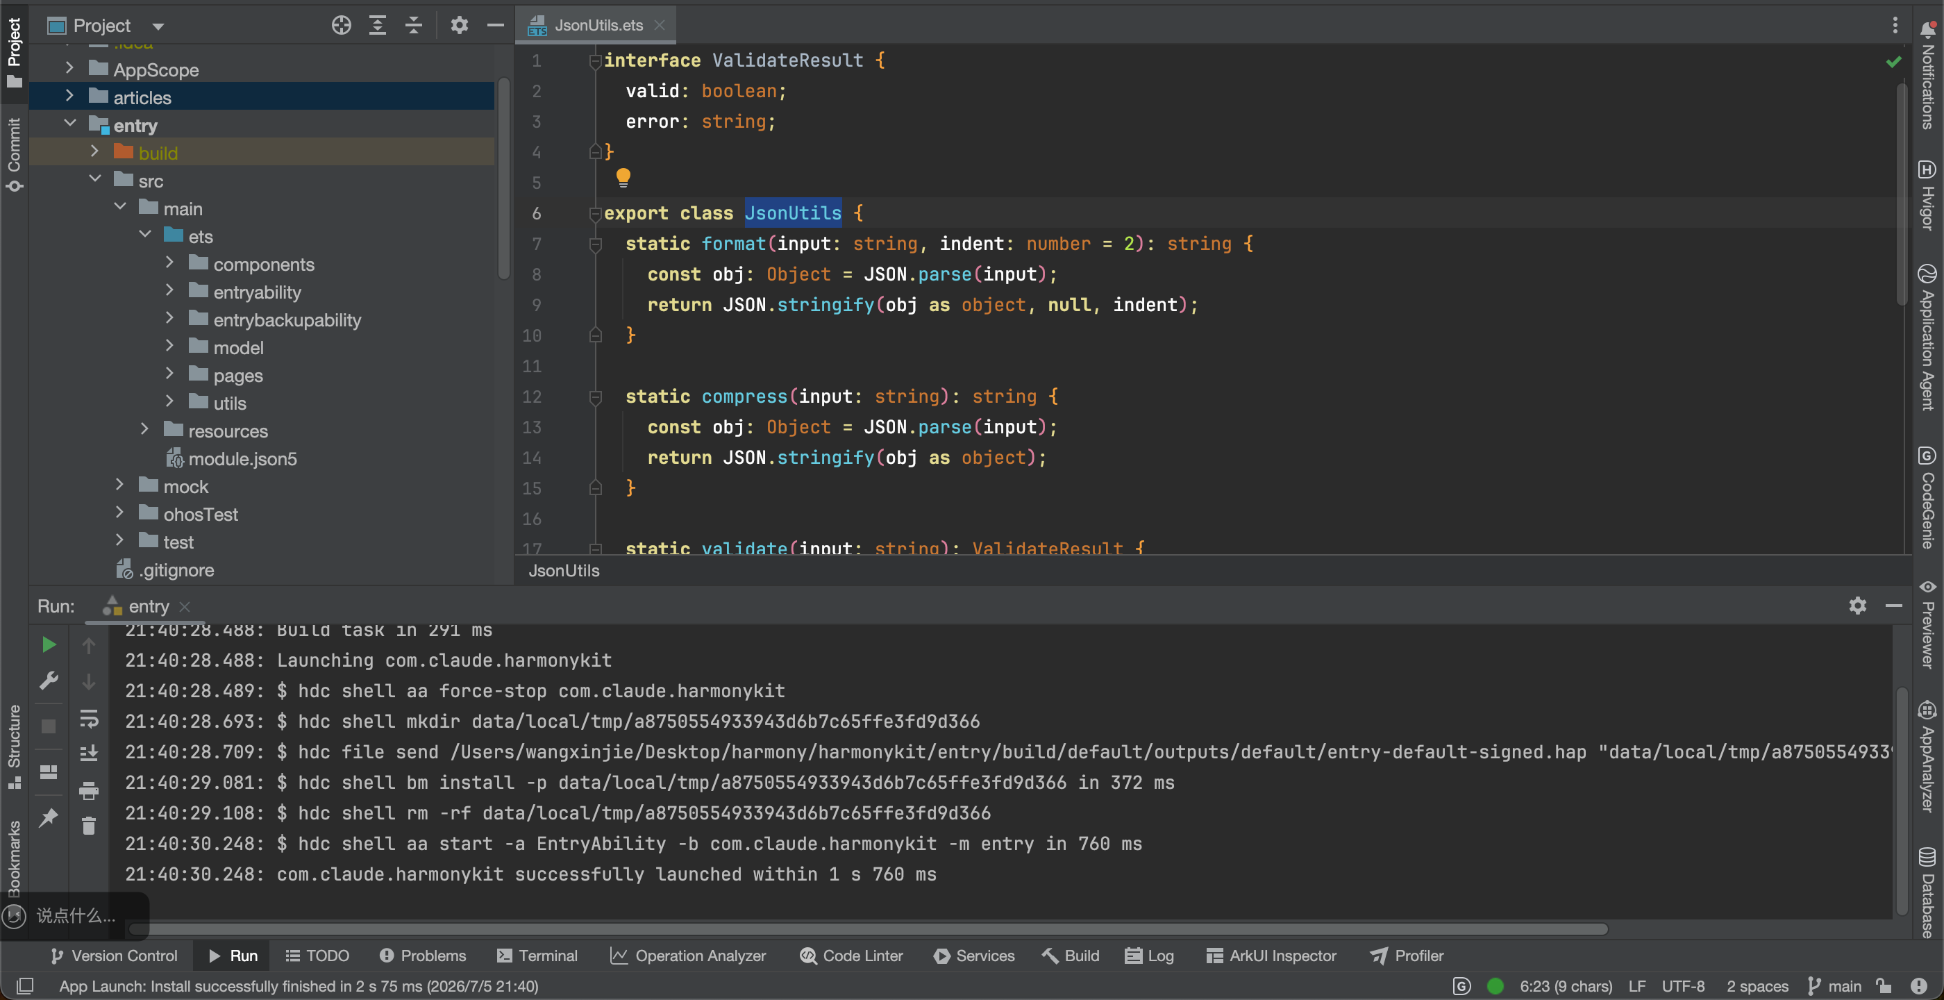Toggle soft-wrap in Run console
The image size is (1944, 1000).
(88, 718)
